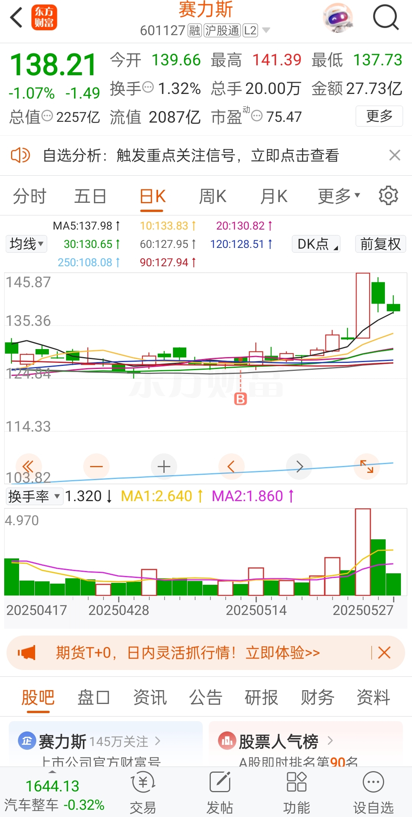Tap MA1:2.640 turnover label
This screenshot has width=412, height=817.
(x=162, y=496)
